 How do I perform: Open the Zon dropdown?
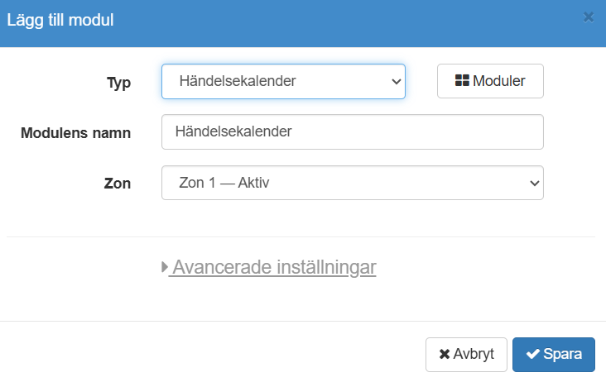pyautogui.click(x=352, y=183)
